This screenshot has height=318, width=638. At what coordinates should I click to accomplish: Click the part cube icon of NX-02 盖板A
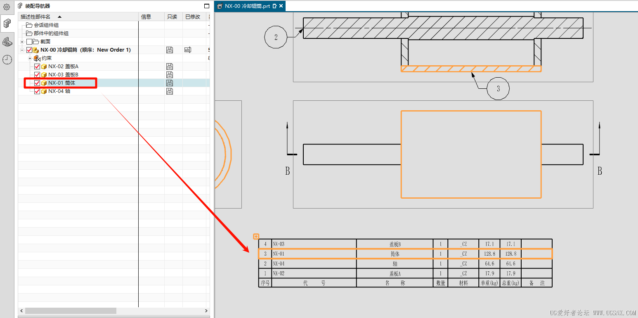(x=44, y=66)
